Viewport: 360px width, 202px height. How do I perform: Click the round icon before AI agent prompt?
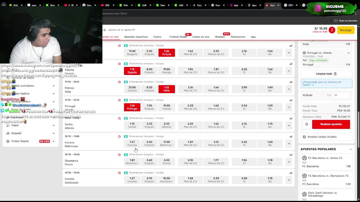point(105,30)
